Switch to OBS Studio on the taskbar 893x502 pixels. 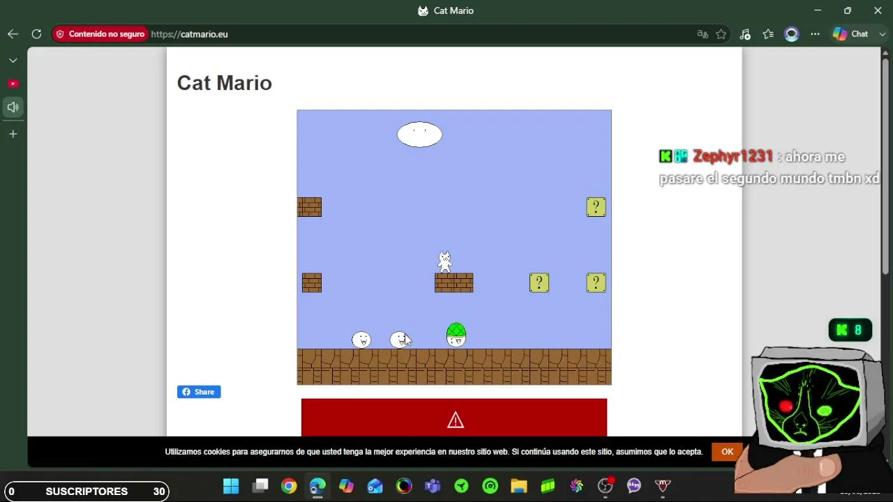pyautogui.click(x=606, y=486)
